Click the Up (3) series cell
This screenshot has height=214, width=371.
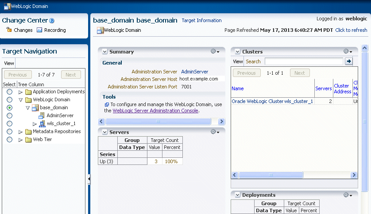108,161
